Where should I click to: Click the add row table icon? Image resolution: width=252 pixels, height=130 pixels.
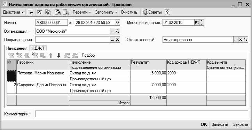click(x=11, y=55)
